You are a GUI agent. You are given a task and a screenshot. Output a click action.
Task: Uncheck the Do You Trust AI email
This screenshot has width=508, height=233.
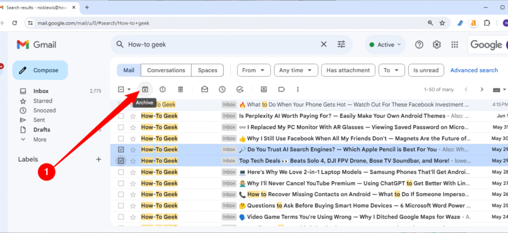point(121,150)
